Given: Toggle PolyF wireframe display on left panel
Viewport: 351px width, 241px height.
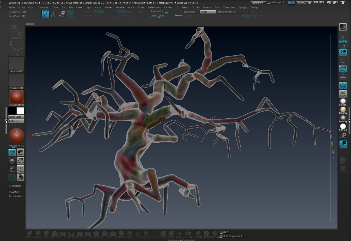Looking at the screenshot, I should pos(12,152).
